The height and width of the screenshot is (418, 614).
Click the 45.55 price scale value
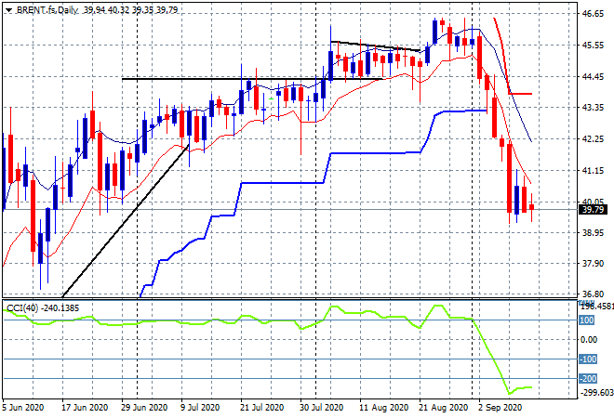click(x=593, y=46)
